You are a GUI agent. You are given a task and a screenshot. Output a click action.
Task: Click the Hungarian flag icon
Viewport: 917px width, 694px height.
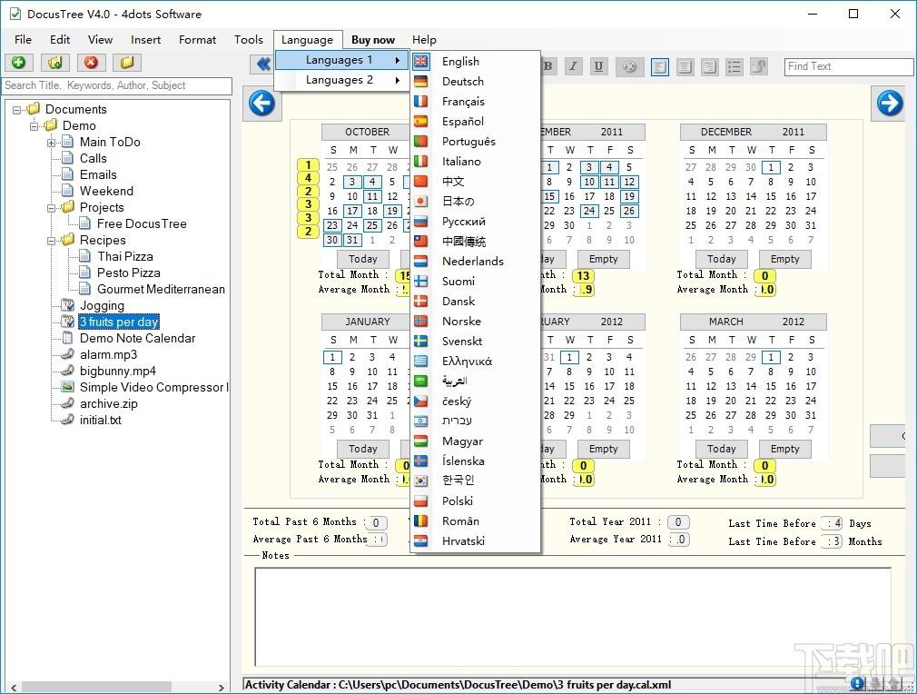coord(420,441)
